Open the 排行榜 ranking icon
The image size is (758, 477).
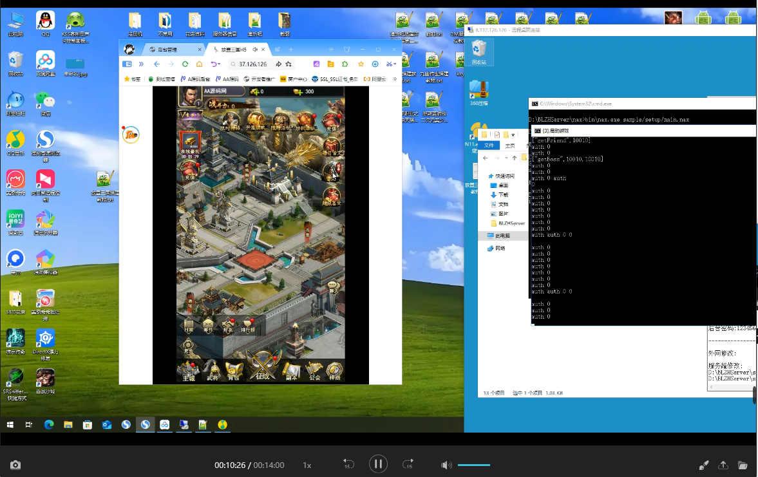[x=247, y=325]
